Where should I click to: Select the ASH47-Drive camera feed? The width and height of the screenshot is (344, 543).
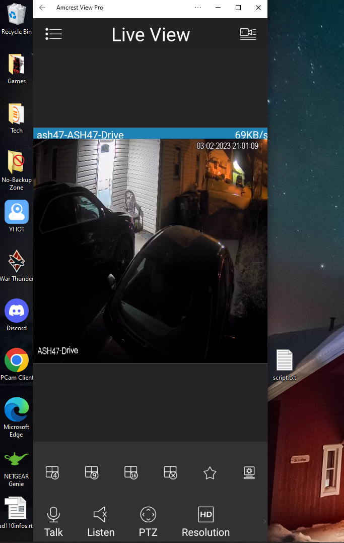point(150,251)
